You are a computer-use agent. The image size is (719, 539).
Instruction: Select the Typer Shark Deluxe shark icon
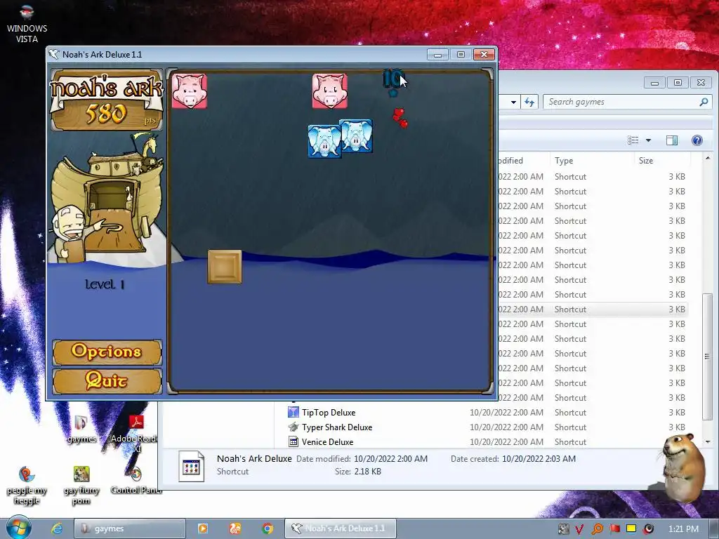293,427
